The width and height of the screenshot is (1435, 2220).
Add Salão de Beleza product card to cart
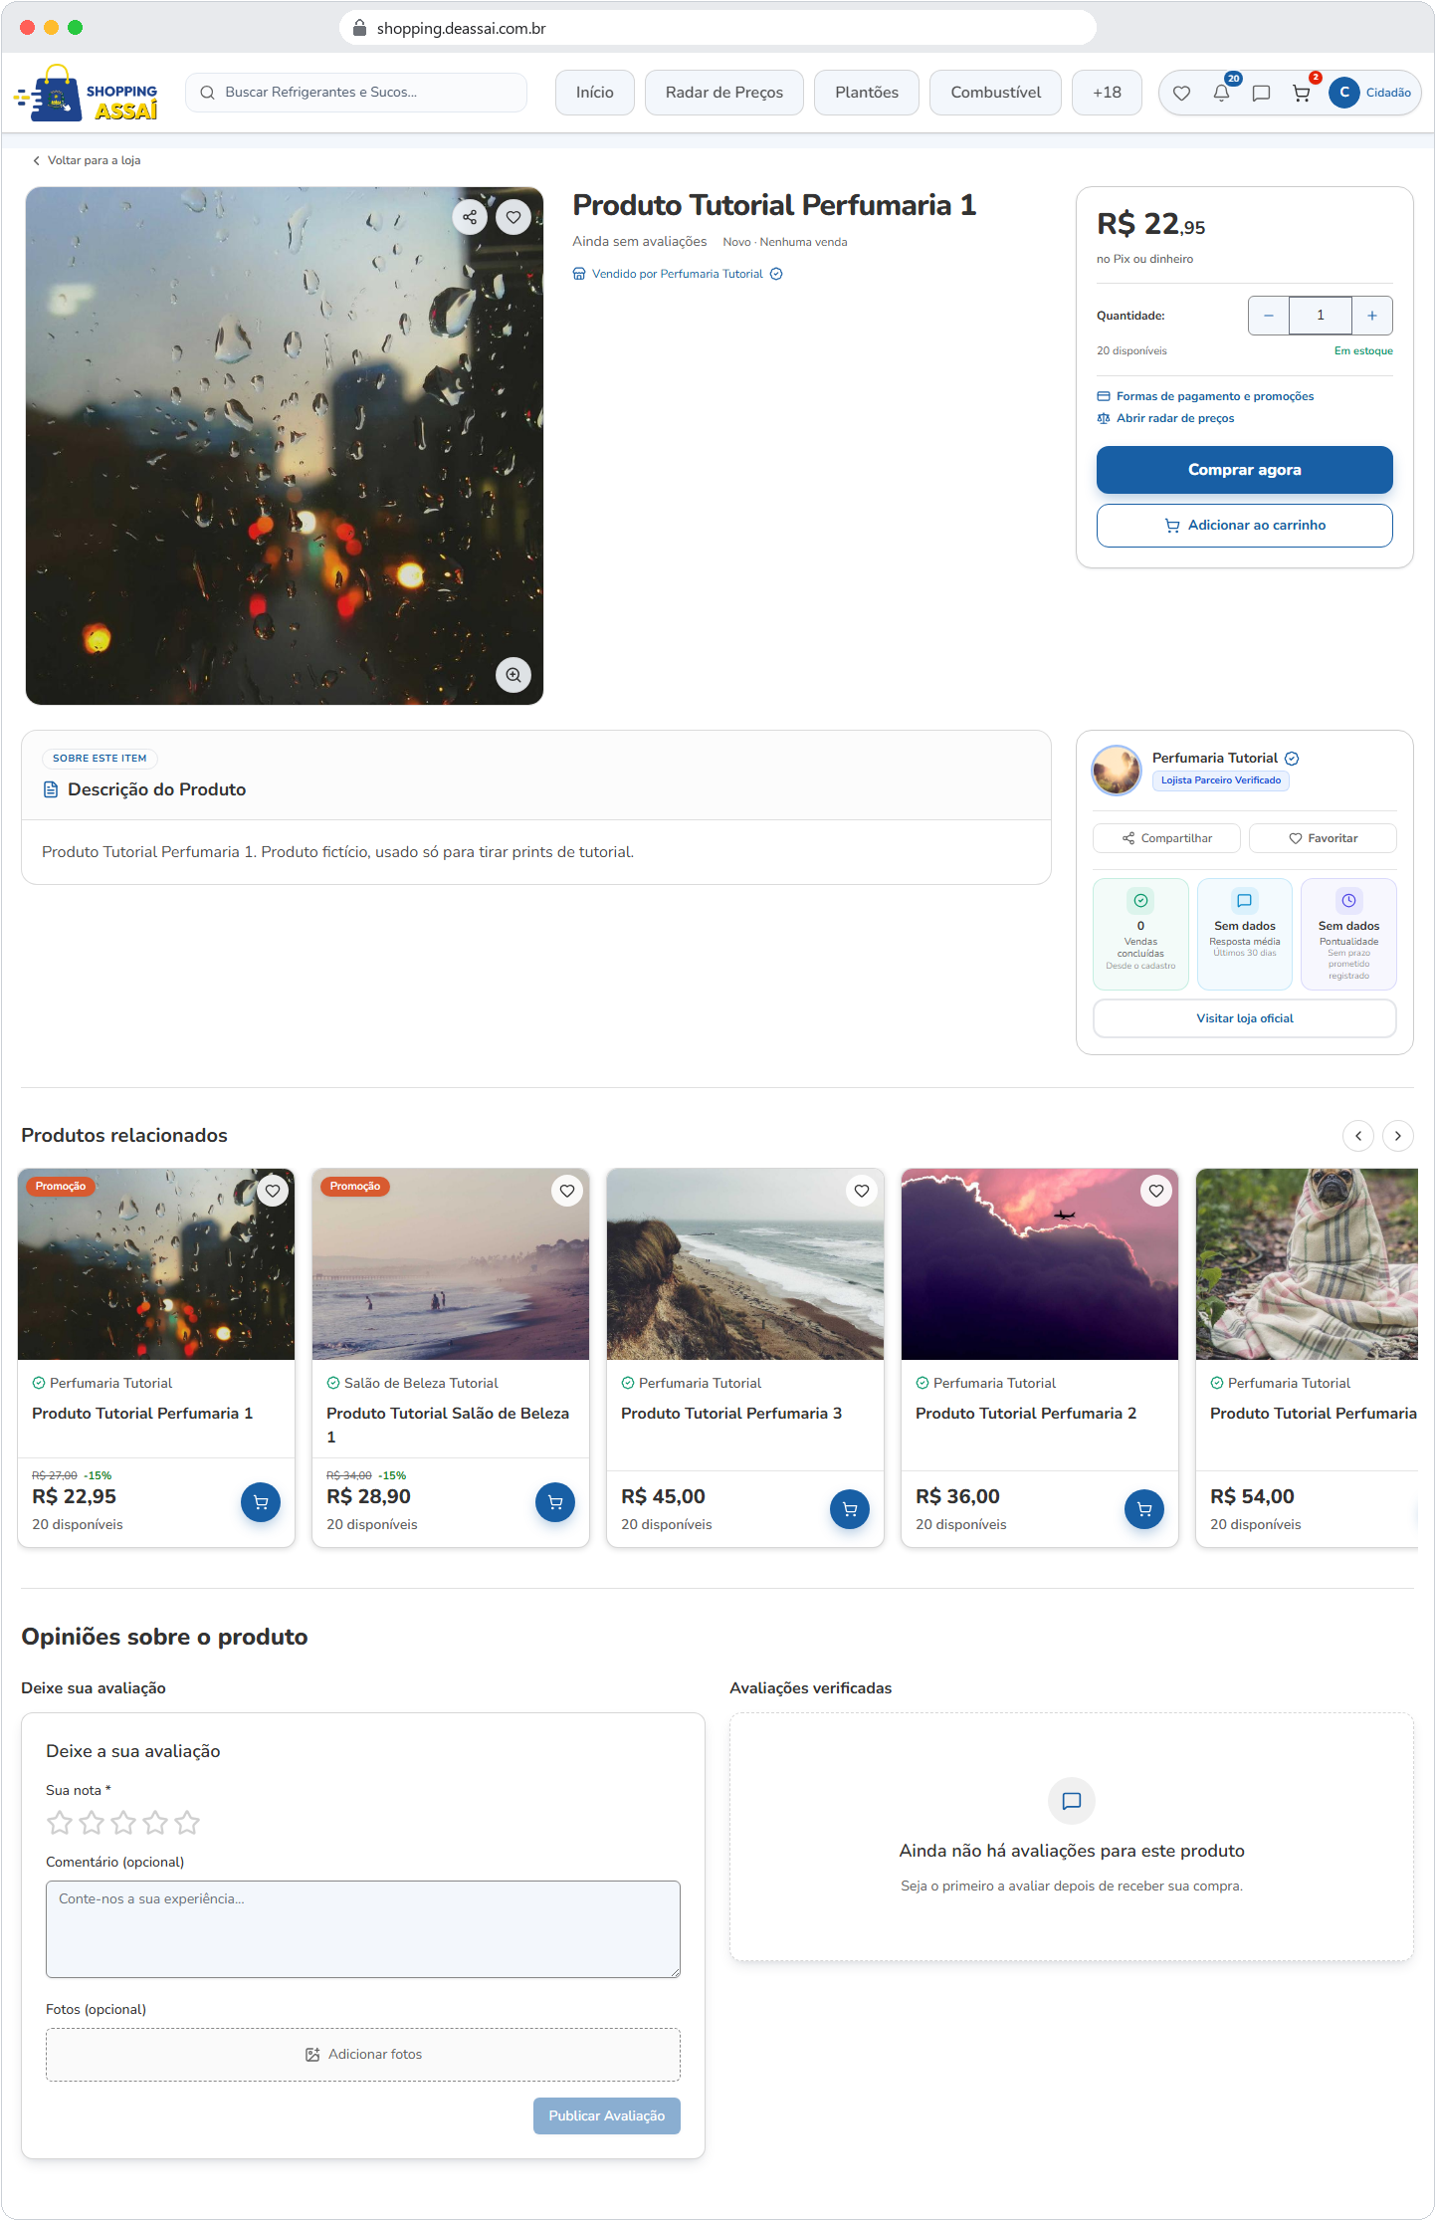(555, 1502)
